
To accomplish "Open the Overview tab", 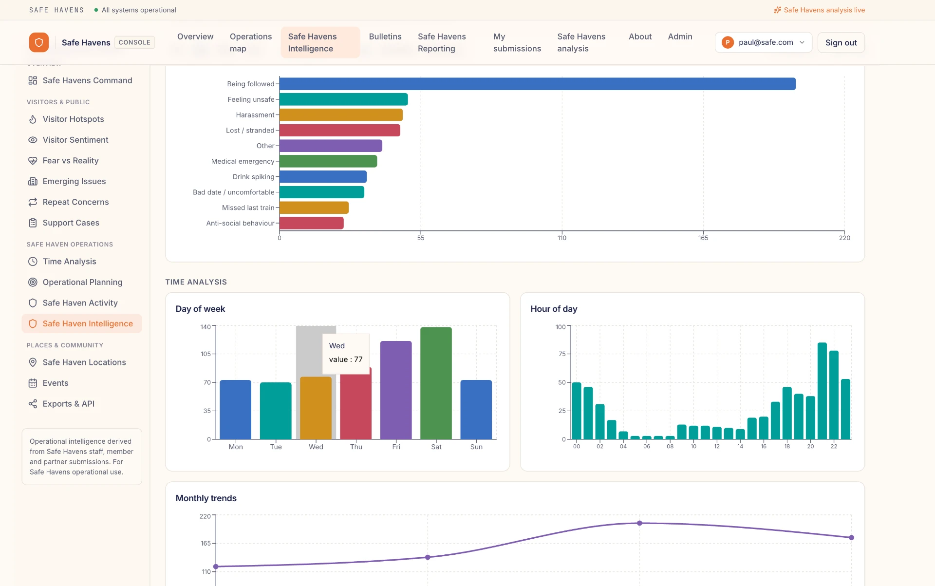I will [195, 37].
